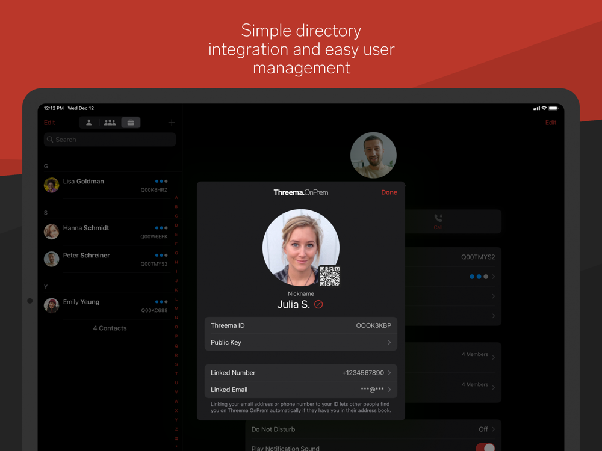
Task: Jump to letter A in index
Action: [x=176, y=197]
